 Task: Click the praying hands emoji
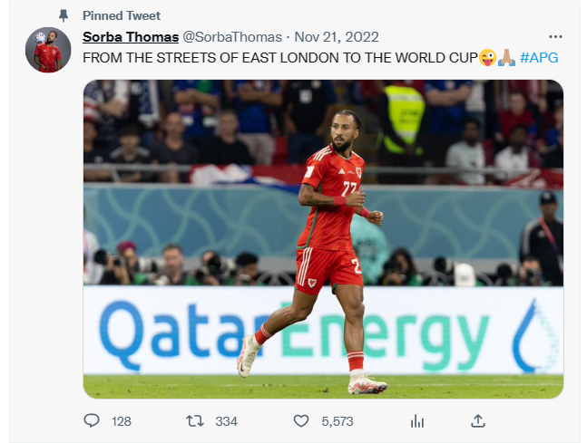click(506, 58)
